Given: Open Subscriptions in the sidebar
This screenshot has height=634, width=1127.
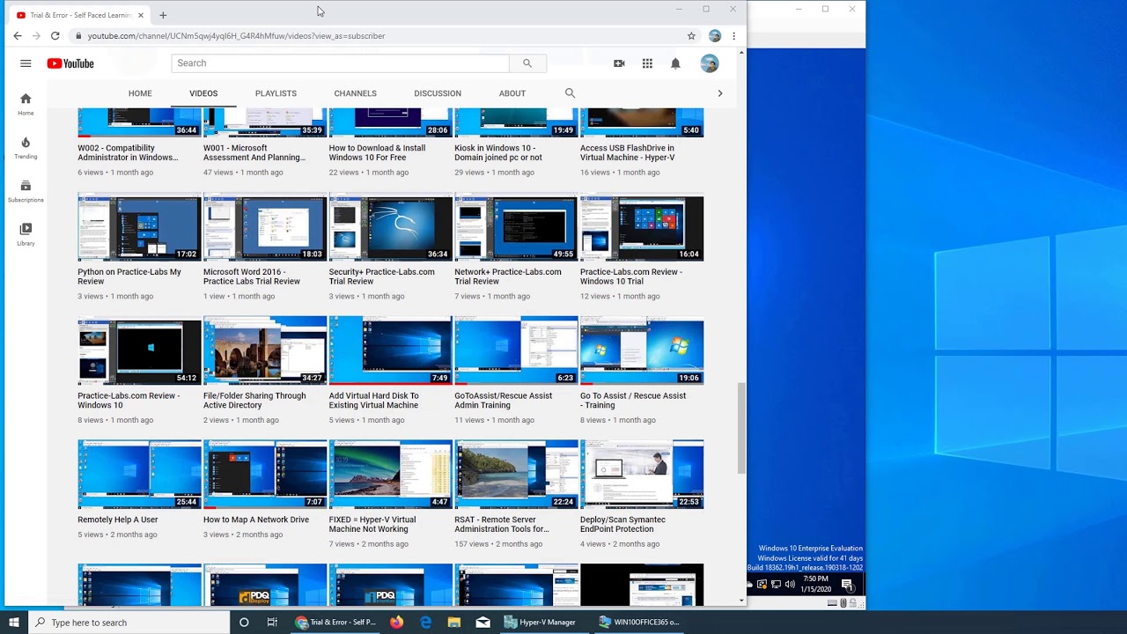Looking at the screenshot, I should click(x=26, y=191).
